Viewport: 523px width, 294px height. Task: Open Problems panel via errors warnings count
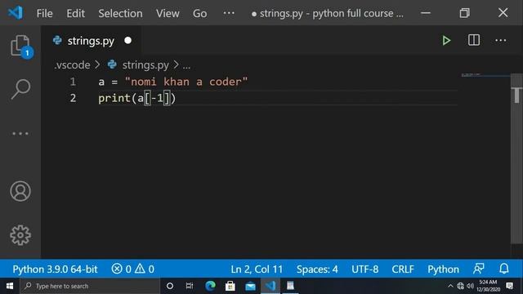click(132, 269)
